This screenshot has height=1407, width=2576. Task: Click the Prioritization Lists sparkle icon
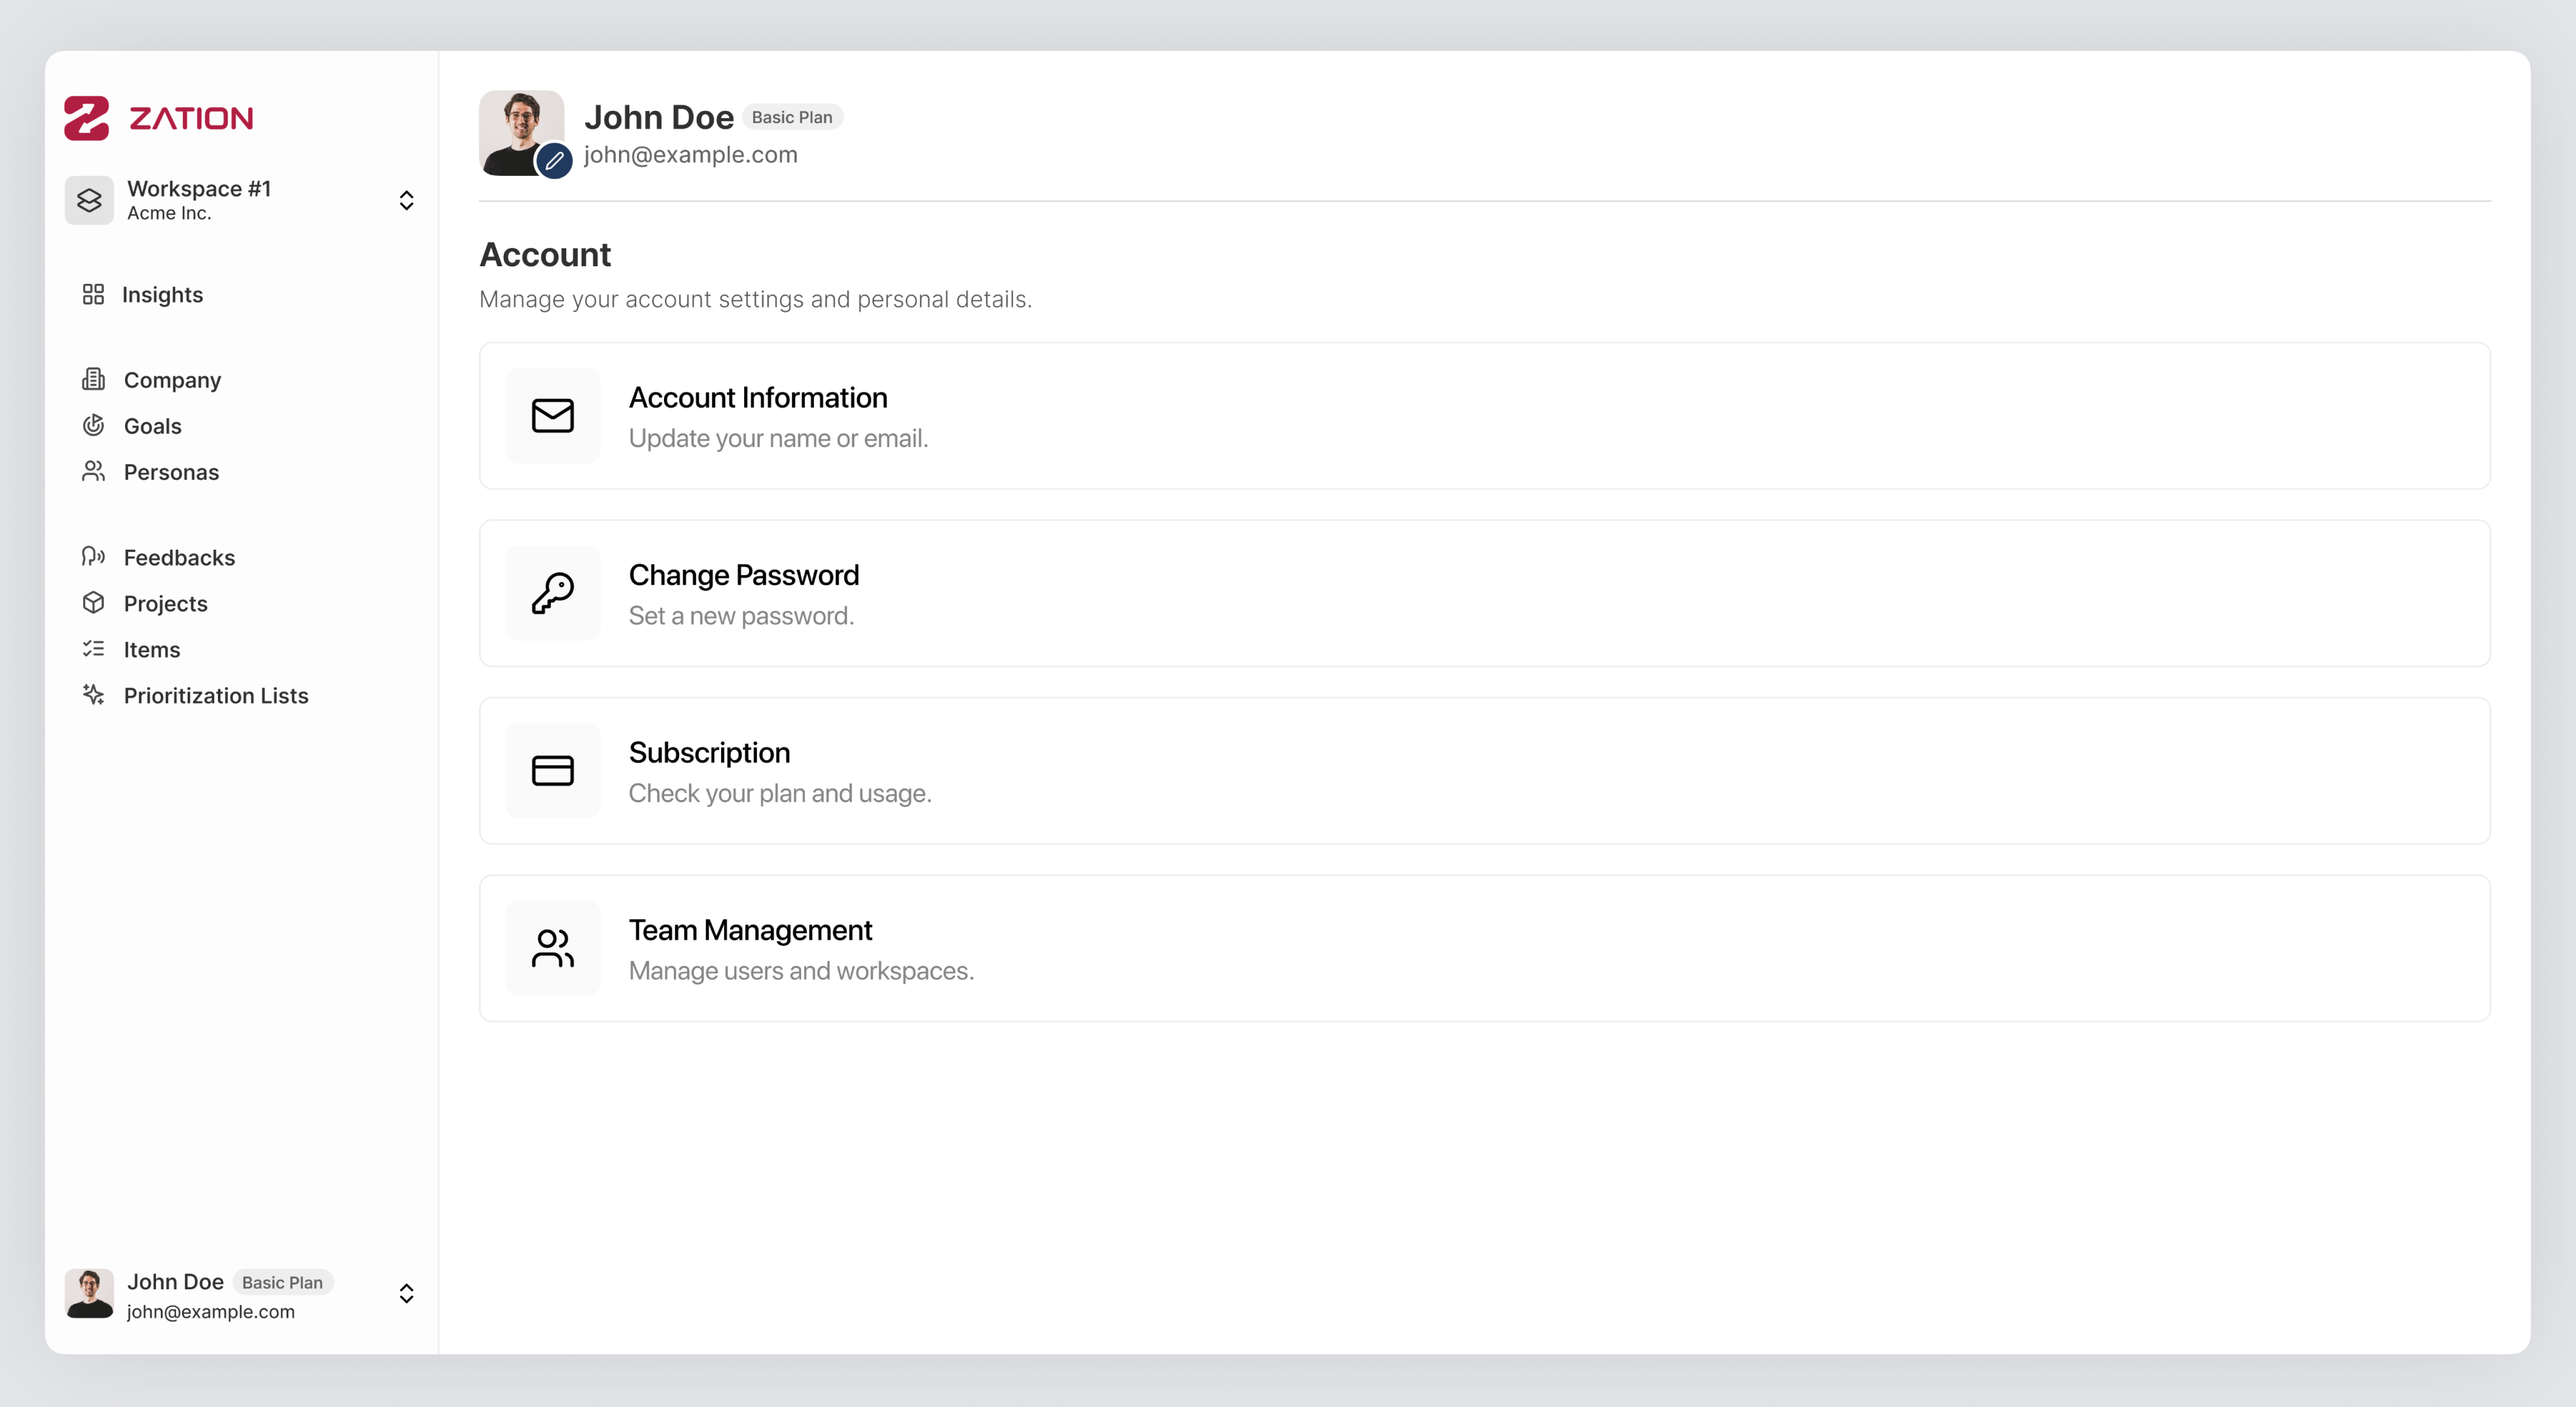coord(94,695)
